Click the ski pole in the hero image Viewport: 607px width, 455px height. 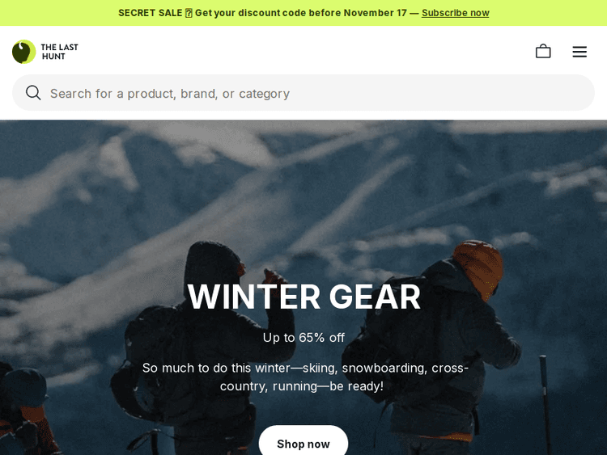tap(545, 404)
